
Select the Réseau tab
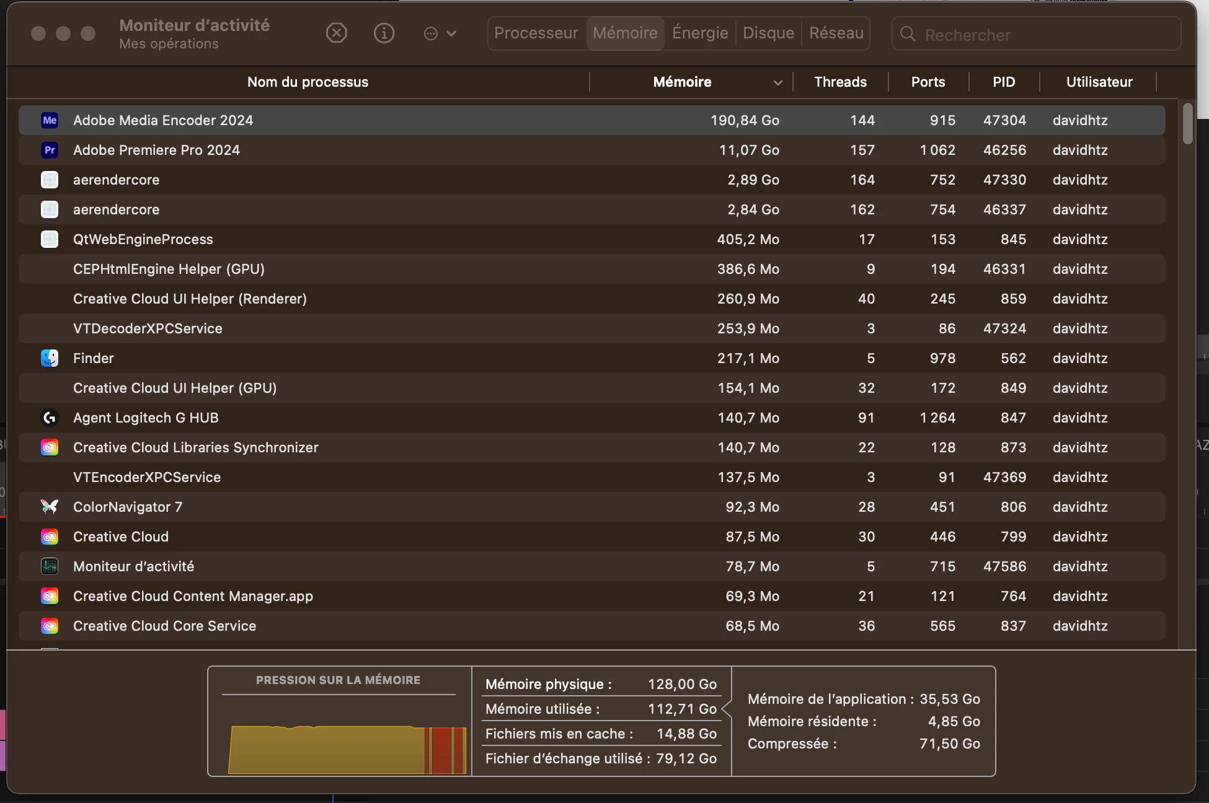click(836, 33)
